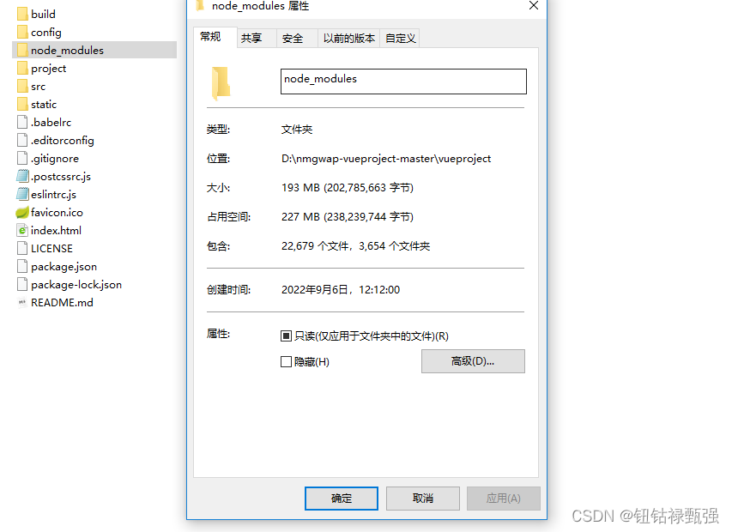Select the favicon.ico leaf icon
This screenshot has height=532, width=732.
coord(22,212)
